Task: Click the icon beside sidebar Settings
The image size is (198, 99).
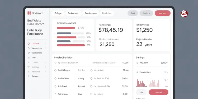Action: [29, 76]
